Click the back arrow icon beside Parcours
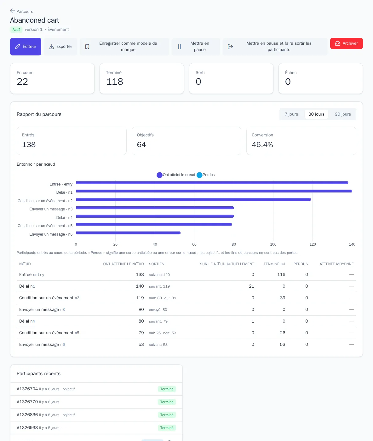 click(x=13, y=11)
